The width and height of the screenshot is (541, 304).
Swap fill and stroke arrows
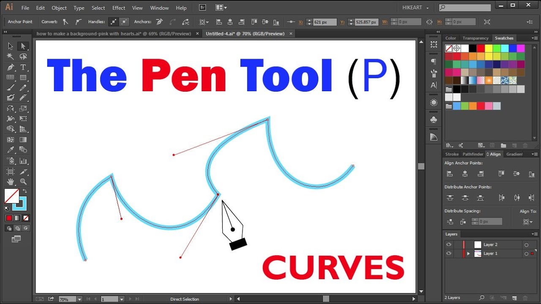coord(25,191)
